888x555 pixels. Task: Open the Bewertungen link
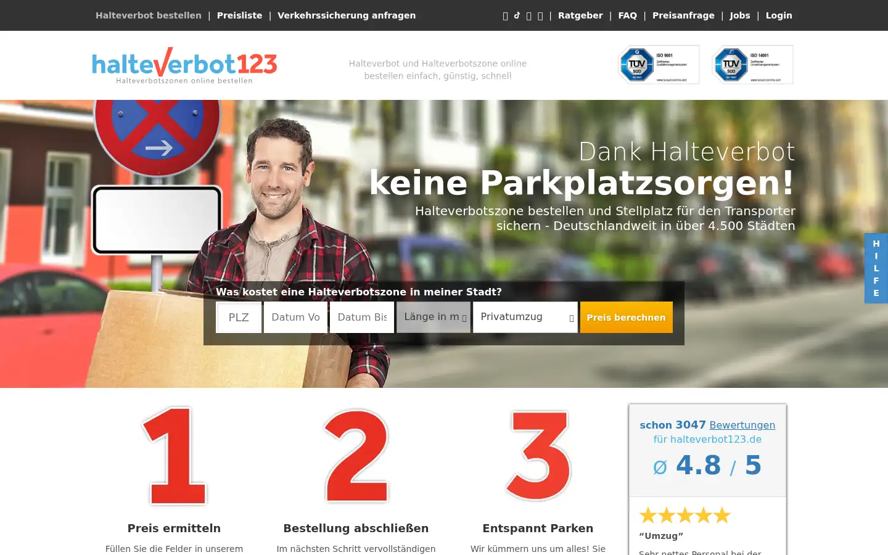[742, 425]
